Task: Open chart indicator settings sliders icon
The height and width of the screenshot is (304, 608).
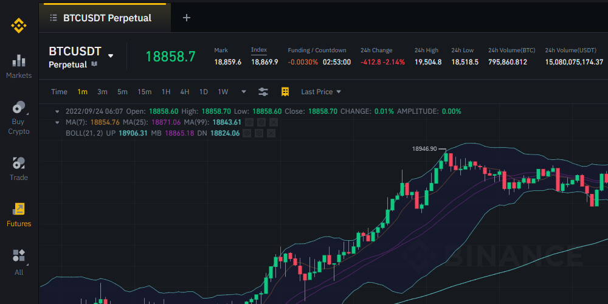Action: pyautogui.click(x=263, y=92)
